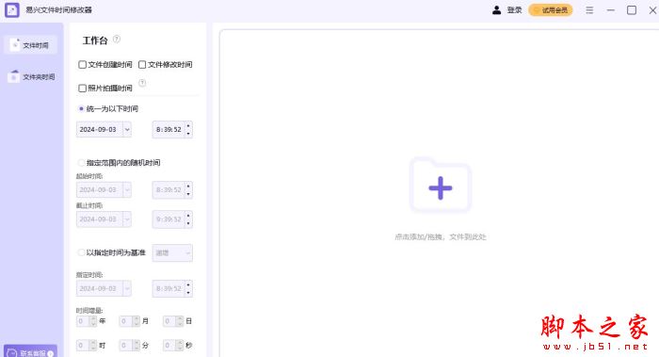This screenshot has height=357, width=659.
Task: Select the 以指定时间为基准 radio option
Action: coord(81,252)
